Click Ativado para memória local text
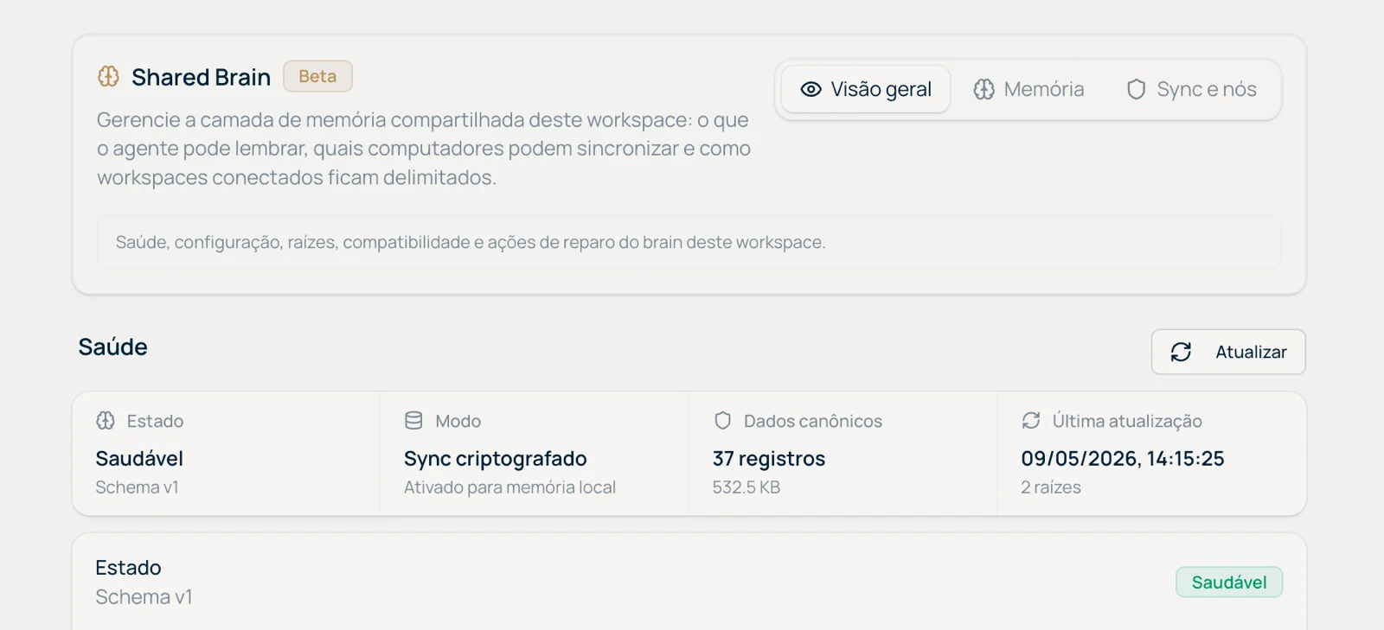The height and width of the screenshot is (630, 1384). 509,487
